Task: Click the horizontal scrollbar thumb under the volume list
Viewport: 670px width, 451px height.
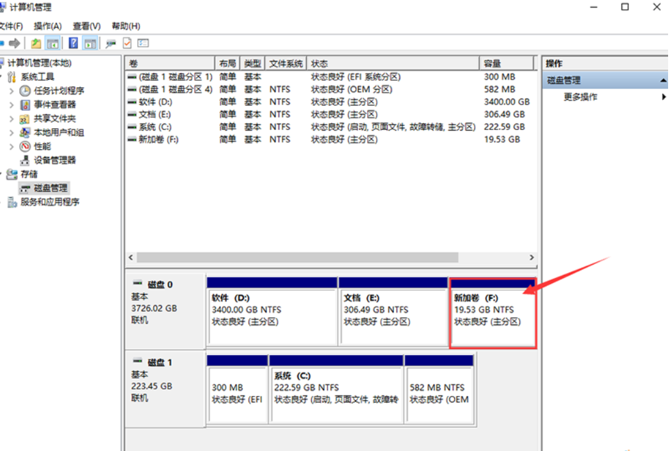Action: [297, 258]
